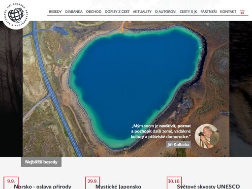Open the KONTAKT page

pyautogui.click(x=228, y=12)
